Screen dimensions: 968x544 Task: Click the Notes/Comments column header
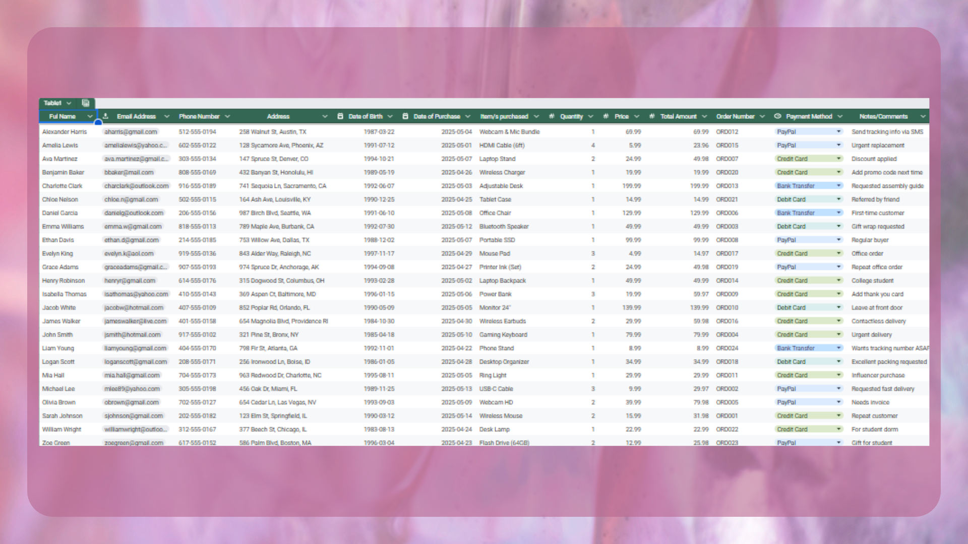883,116
